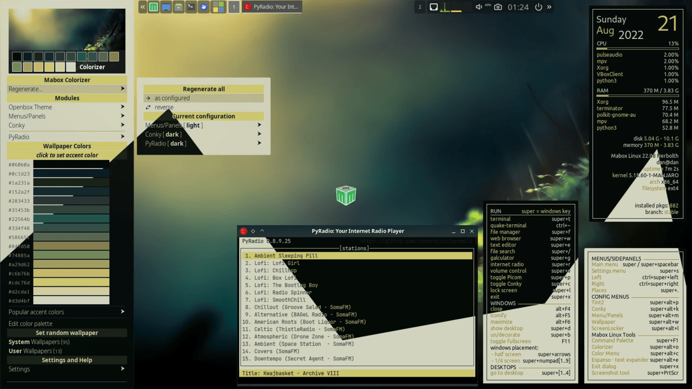Open the web browser icon in the taskbar

pyautogui.click(x=203, y=6)
